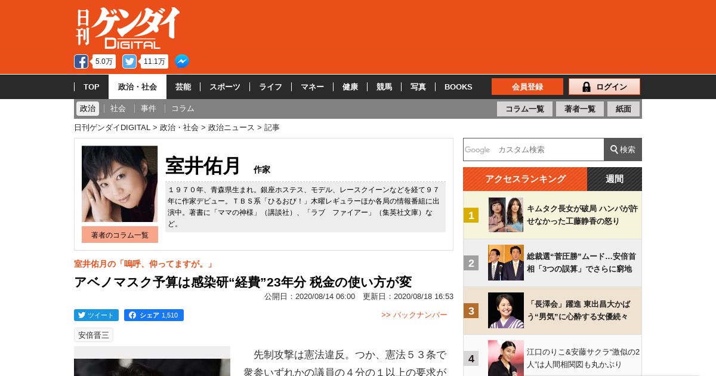Select the 政治 sub-category
Image resolution: width=716 pixels, height=376 pixels.
[88, 109]
